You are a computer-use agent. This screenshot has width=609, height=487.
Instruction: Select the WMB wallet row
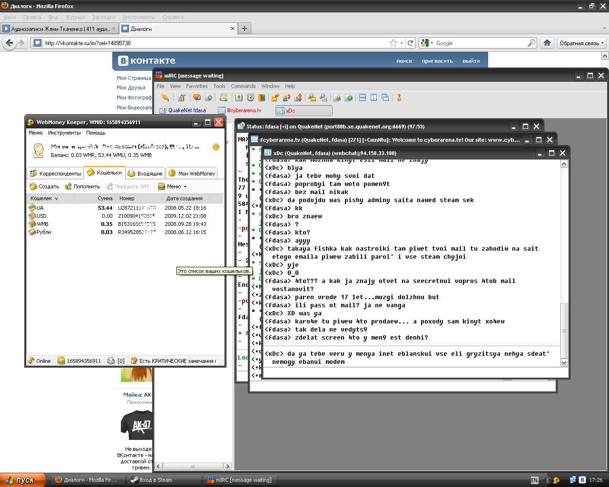coord(125,224)
